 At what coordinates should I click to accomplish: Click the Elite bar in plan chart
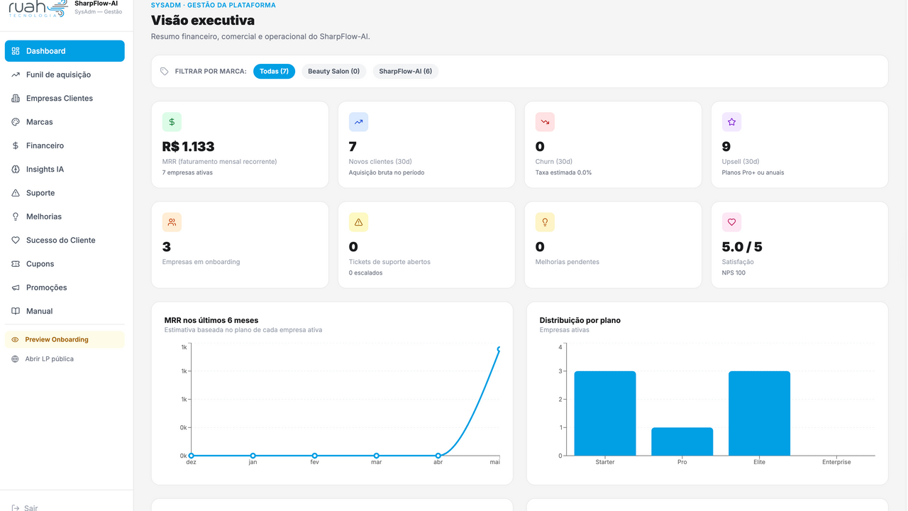(x=759, y=413)
